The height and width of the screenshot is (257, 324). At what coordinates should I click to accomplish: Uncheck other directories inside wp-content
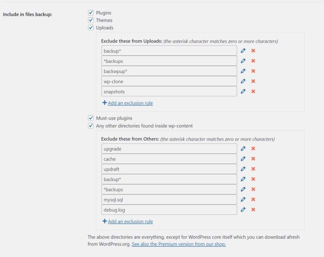(x=91, y=126)
